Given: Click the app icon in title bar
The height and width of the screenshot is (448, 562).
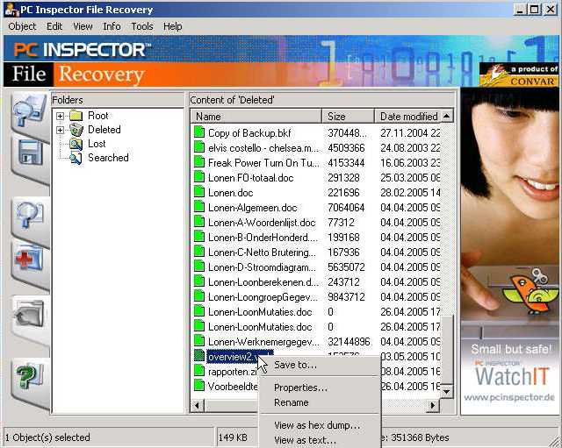Looking at the screenshot, I should pos(11,10).
